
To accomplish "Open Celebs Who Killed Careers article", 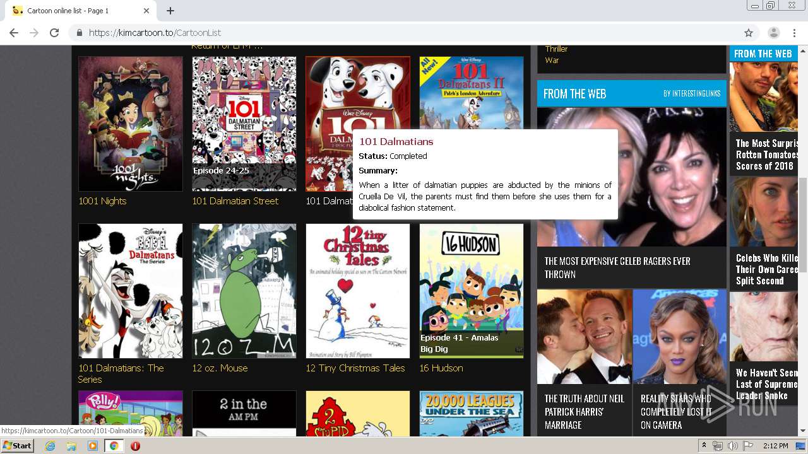I will pos(766,269).
